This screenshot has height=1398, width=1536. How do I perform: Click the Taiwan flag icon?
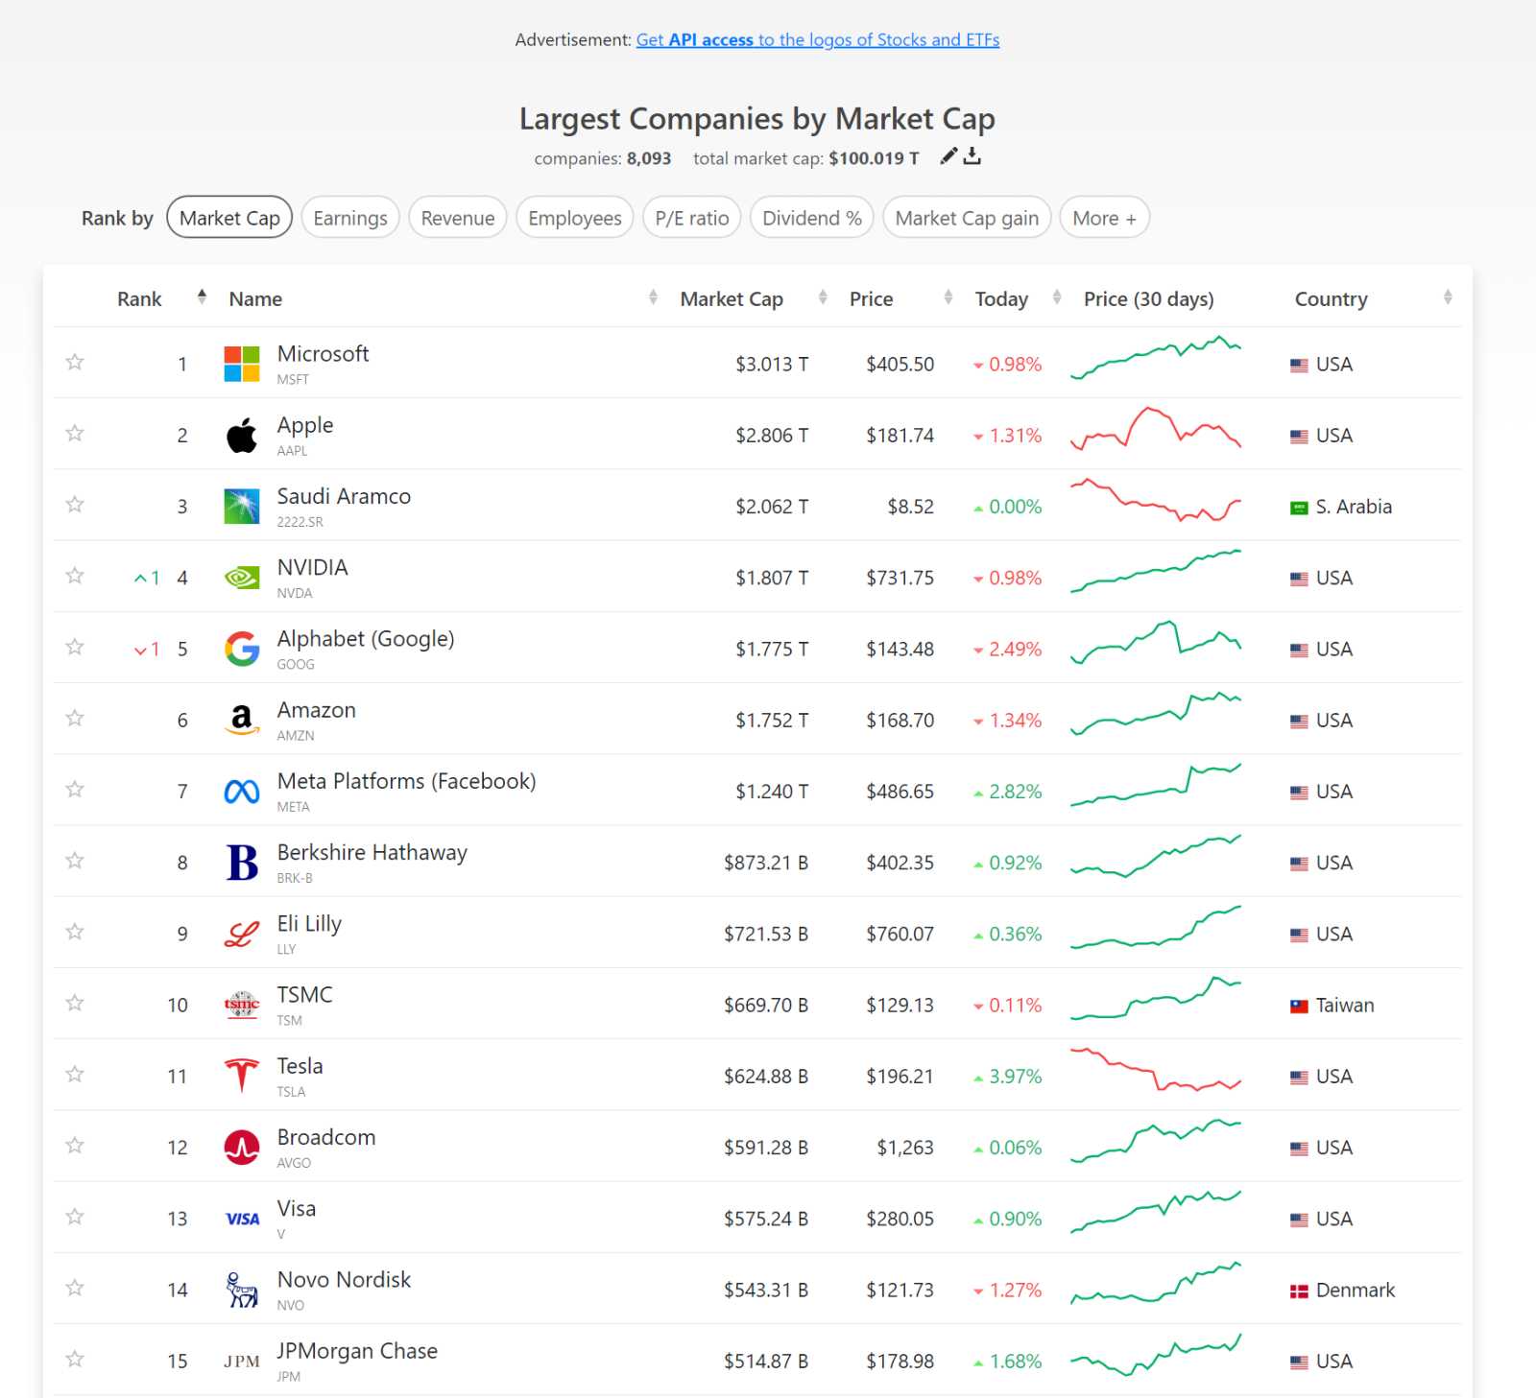click(1299, 1007)
